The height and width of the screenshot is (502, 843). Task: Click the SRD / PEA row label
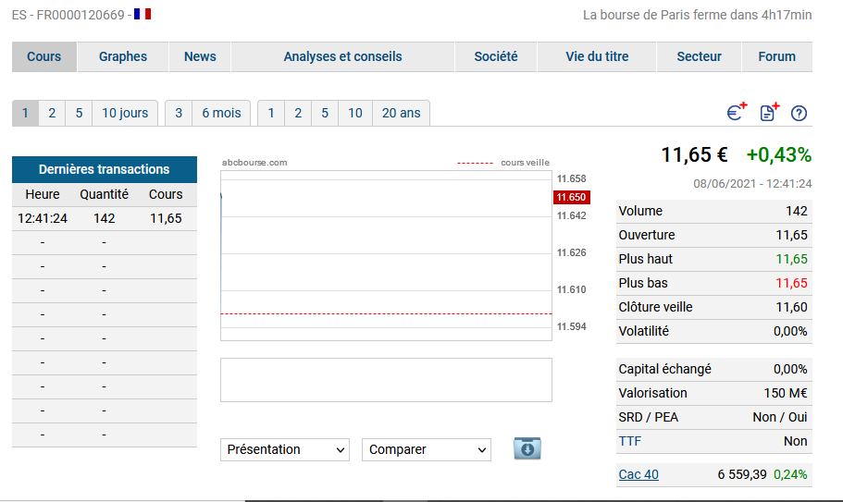click(649, 417)
